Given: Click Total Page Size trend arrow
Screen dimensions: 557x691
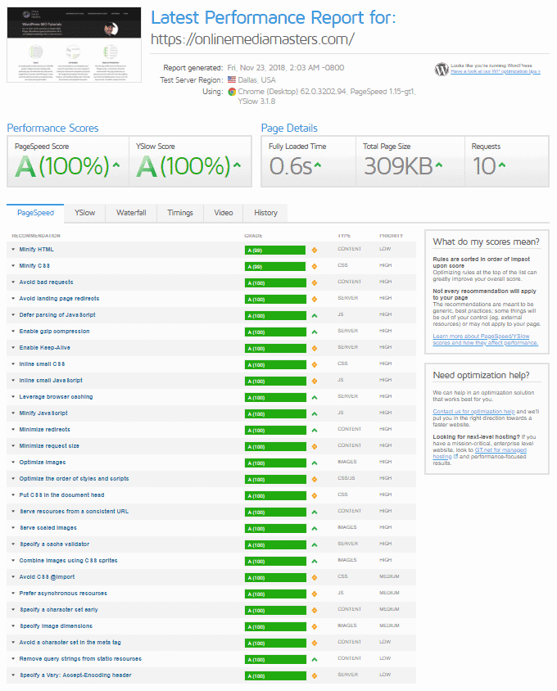Looking at the screenshot, I should (x=439, y=165).
